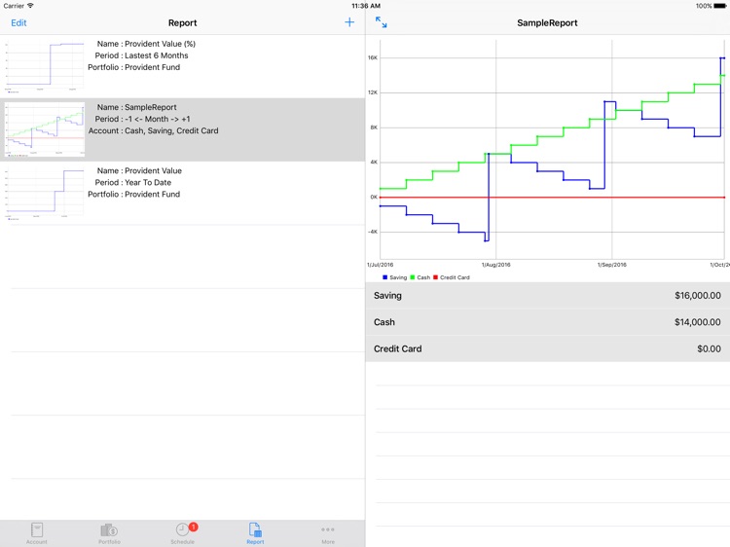Tap the $14,000.00 Cash value

tap(698, 322)
